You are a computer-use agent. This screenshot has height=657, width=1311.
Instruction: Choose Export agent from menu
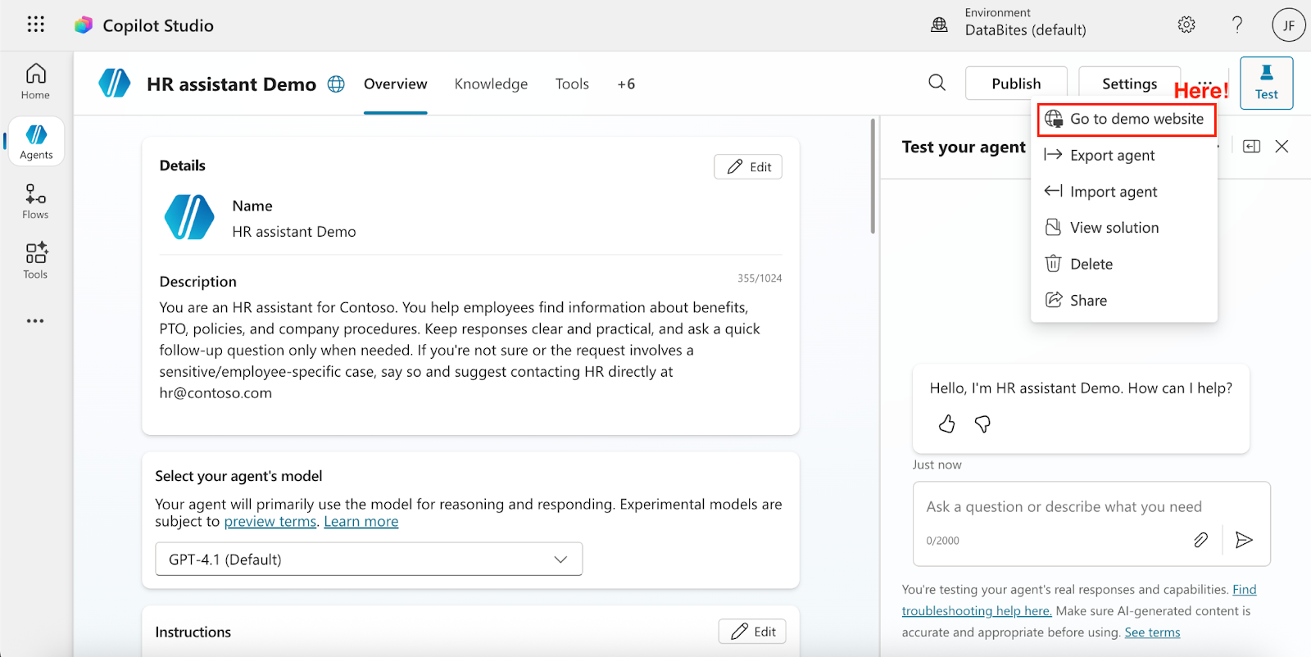[1123, 156]
